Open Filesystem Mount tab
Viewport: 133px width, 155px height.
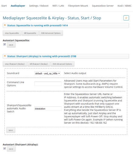pyautogui.click(x=78, y=6)
